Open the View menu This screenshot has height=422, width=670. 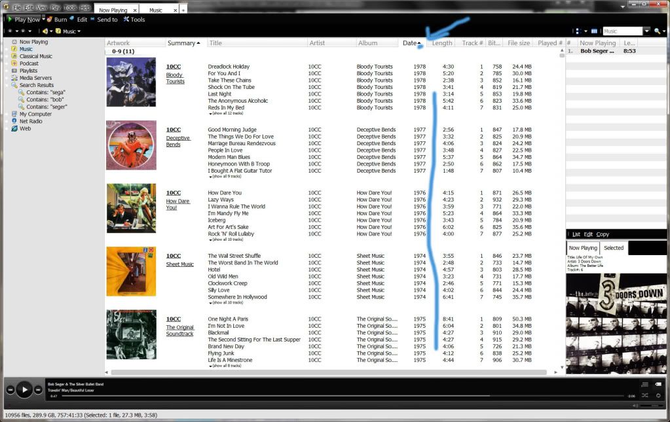[x=42, y=8]
